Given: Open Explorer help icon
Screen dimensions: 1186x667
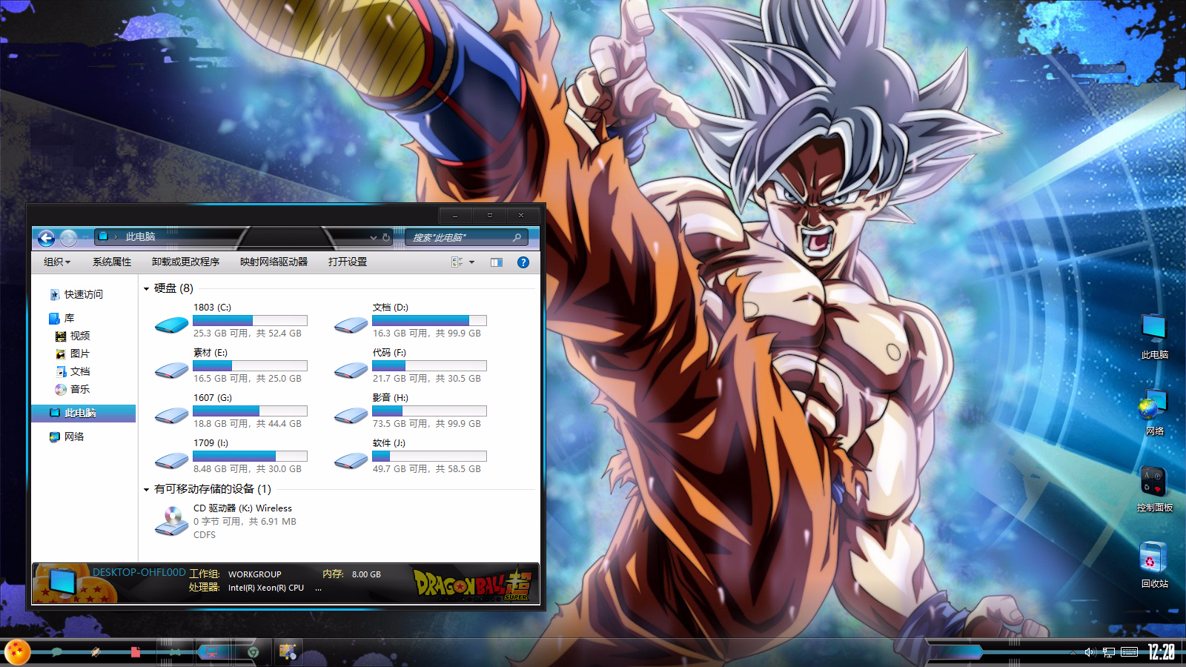Looking at the screenshot, I should pos(523,262).
